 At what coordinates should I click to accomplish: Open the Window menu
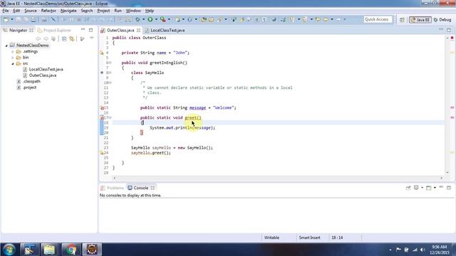click(133, 11)
